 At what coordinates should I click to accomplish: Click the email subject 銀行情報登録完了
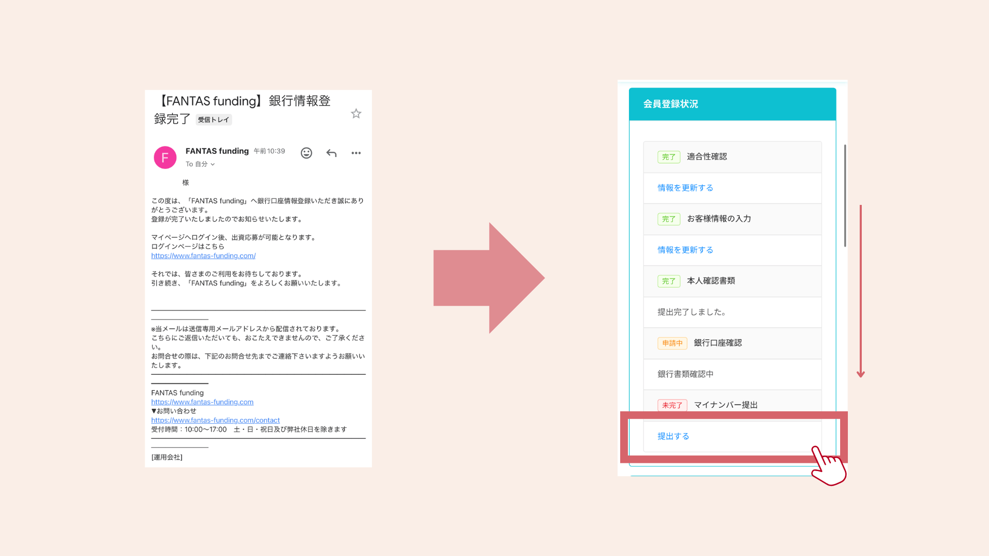click(242, 110)
